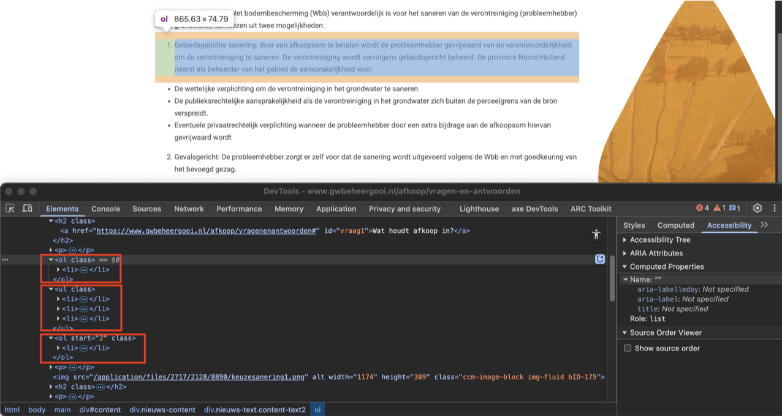782x416 pixels.
Task: Collapse the Computed Properties section
Action: pos(625,267)
